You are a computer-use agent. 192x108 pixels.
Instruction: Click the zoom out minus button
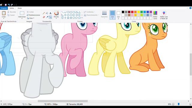coord(173,104)
